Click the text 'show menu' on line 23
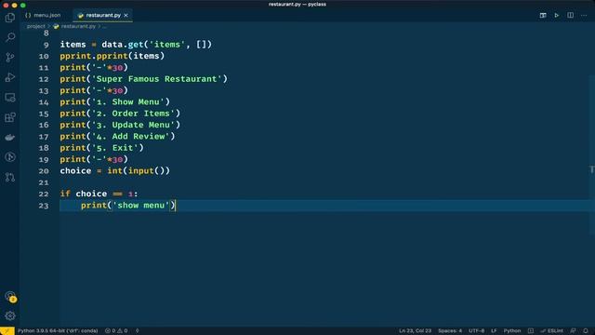Image resolution: width=595 pixels, height=335 pixels. click(140, 206)
